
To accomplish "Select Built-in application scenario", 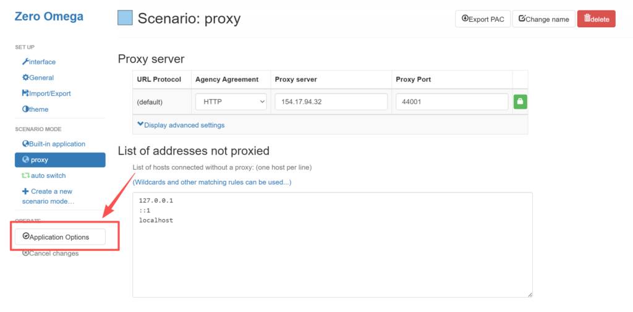I will 54,144.
